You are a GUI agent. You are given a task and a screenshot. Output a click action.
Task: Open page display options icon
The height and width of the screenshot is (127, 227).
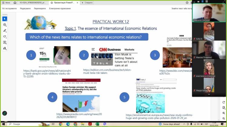[224, 108]
